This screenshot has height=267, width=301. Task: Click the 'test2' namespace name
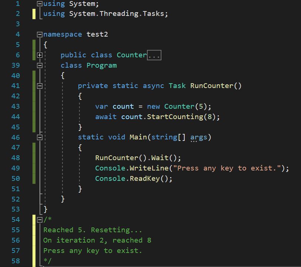click(97, 34)
